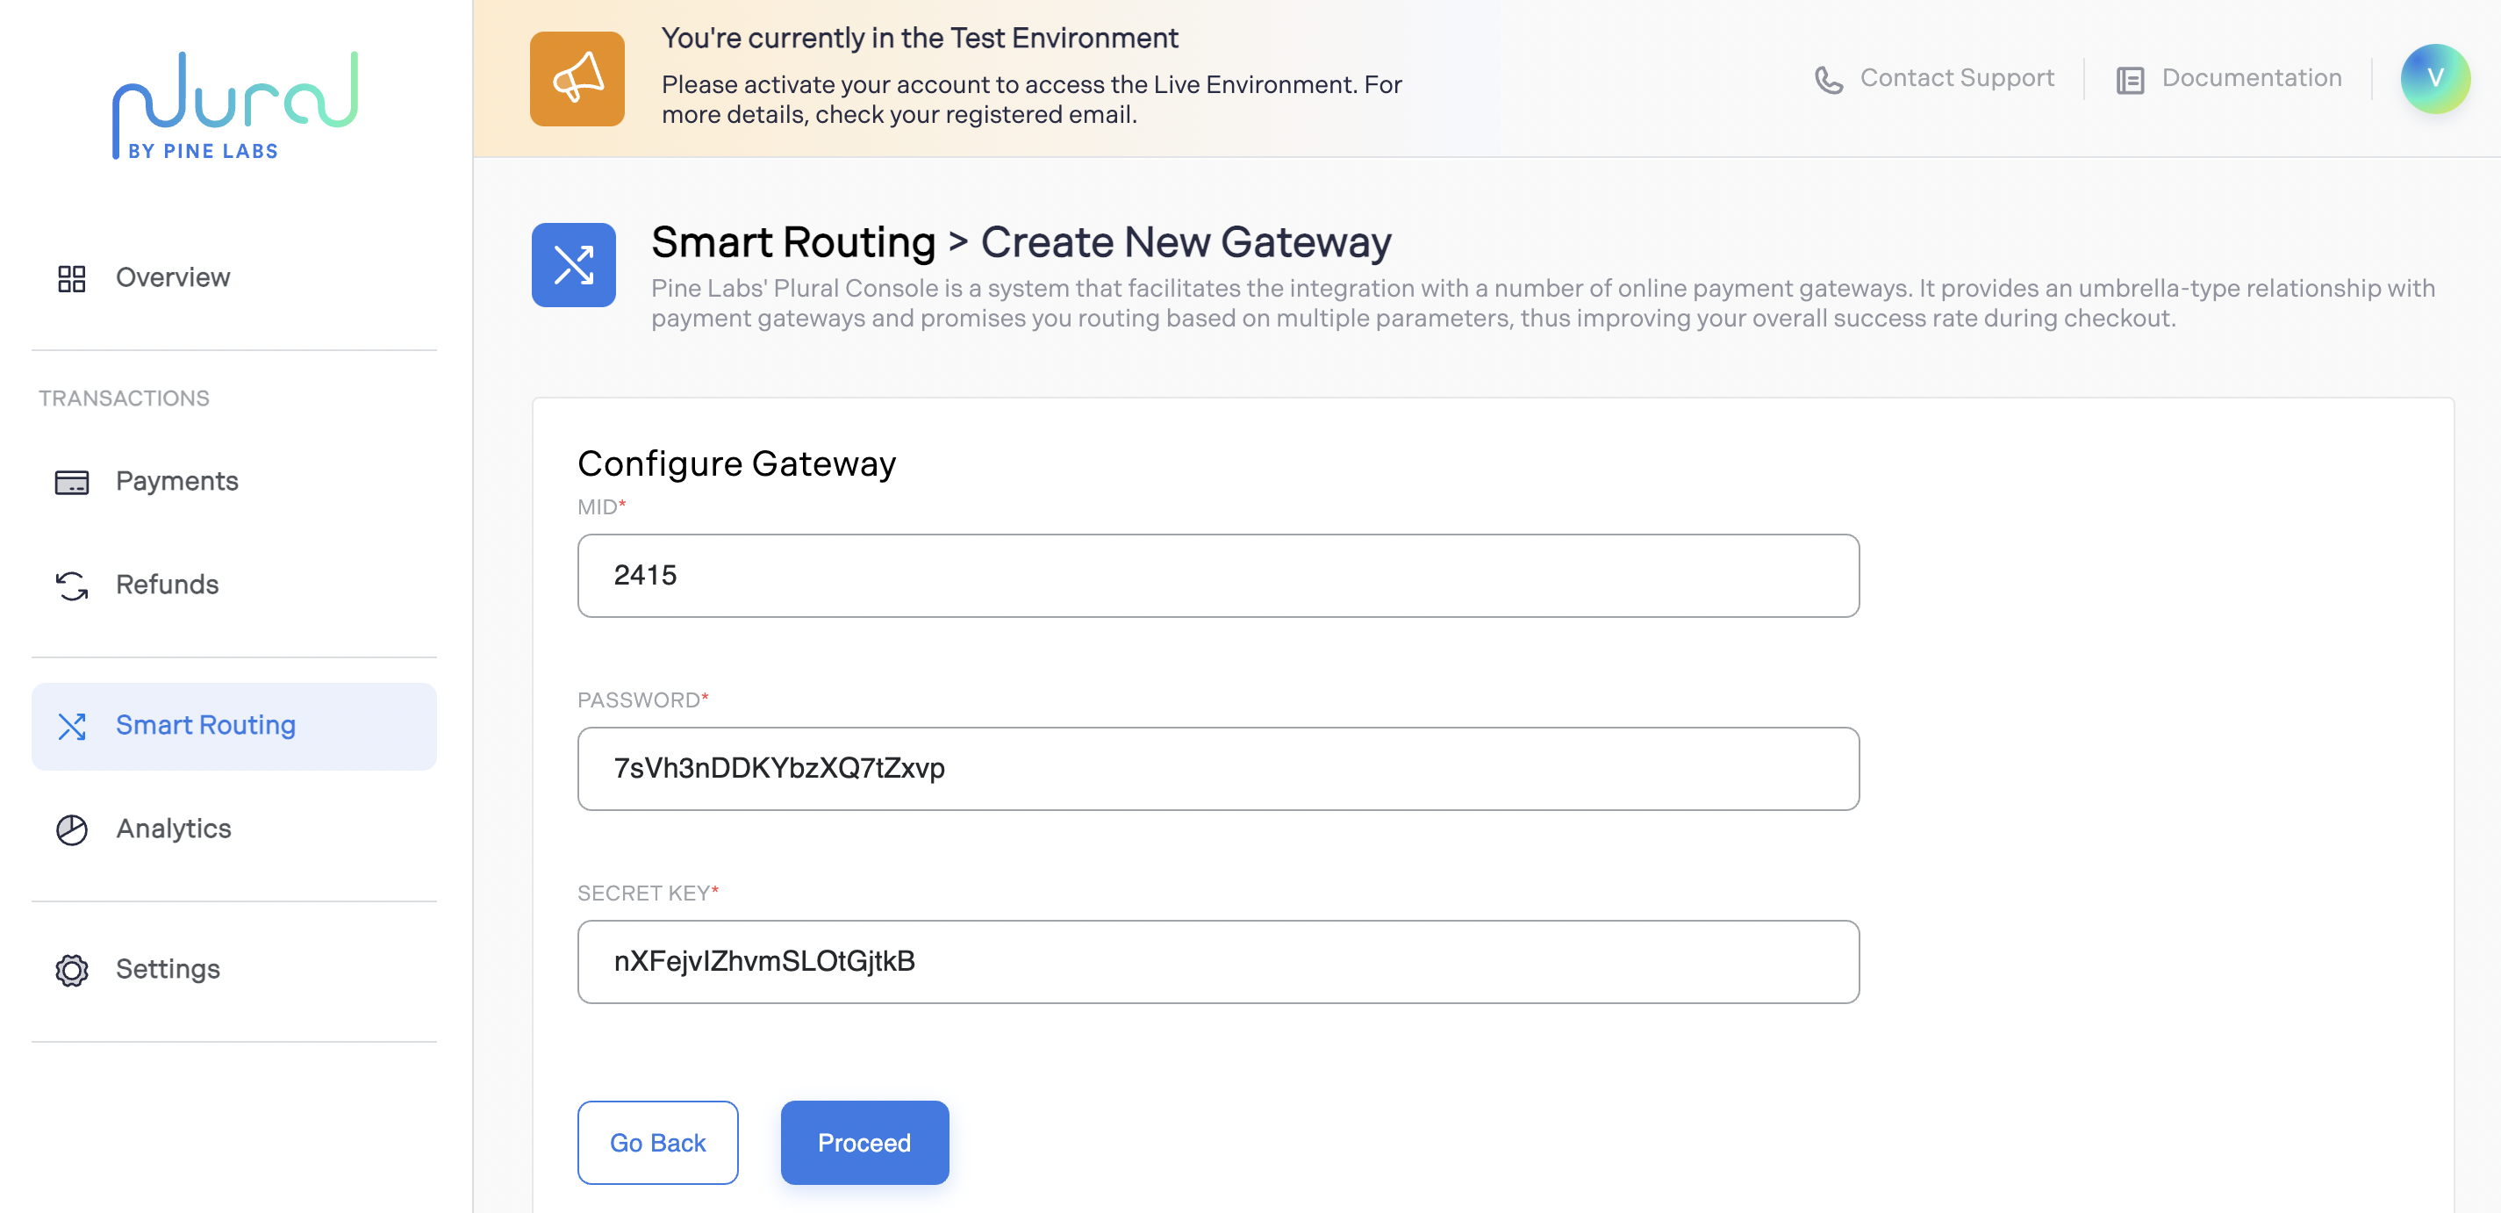Click the Smart Routing sidebar icon

(x=72, y=726)
